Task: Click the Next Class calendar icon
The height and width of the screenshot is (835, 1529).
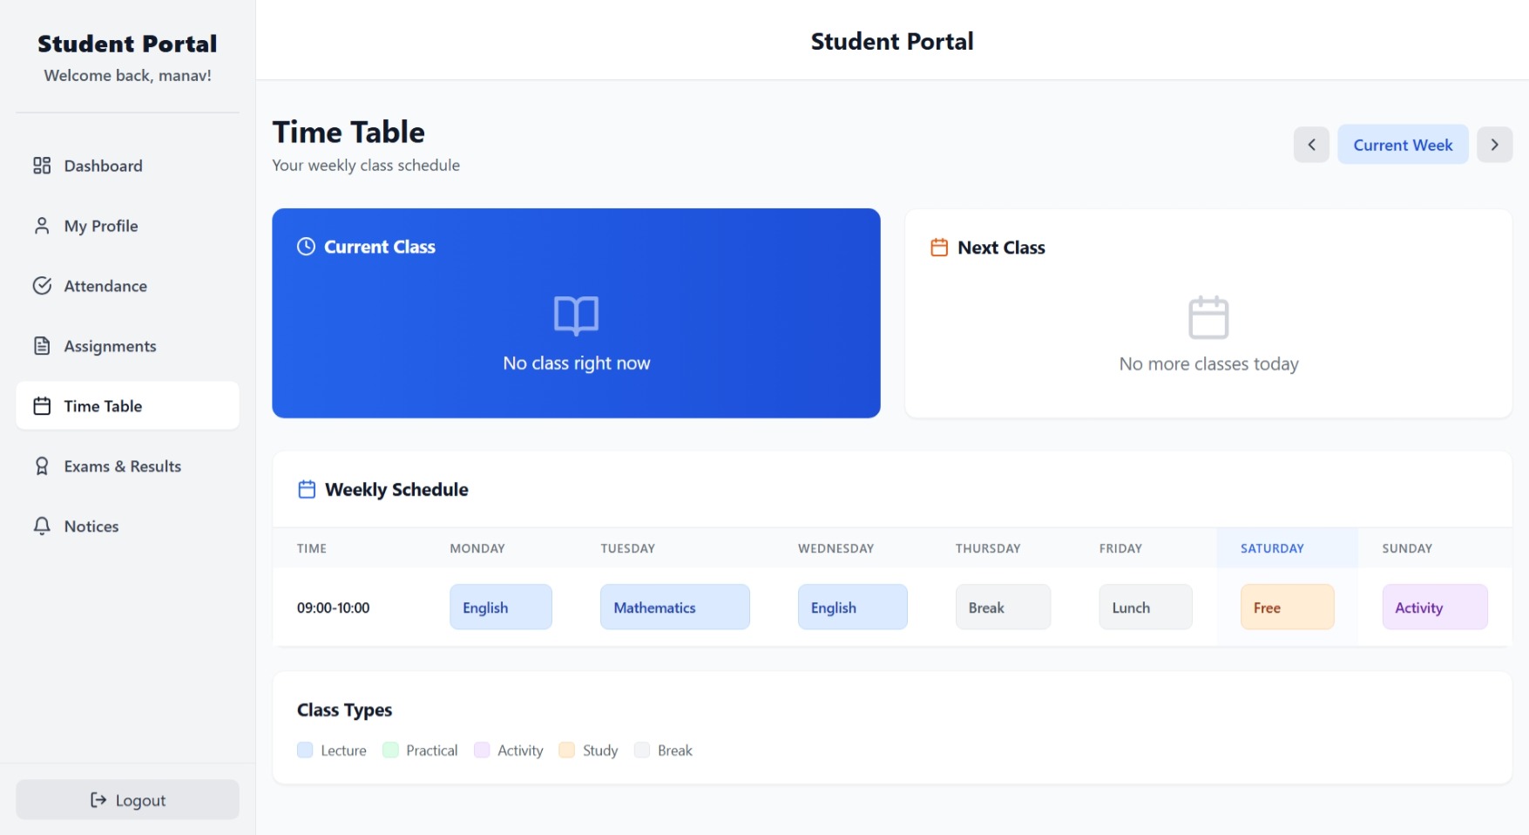Action: [939, 247]
